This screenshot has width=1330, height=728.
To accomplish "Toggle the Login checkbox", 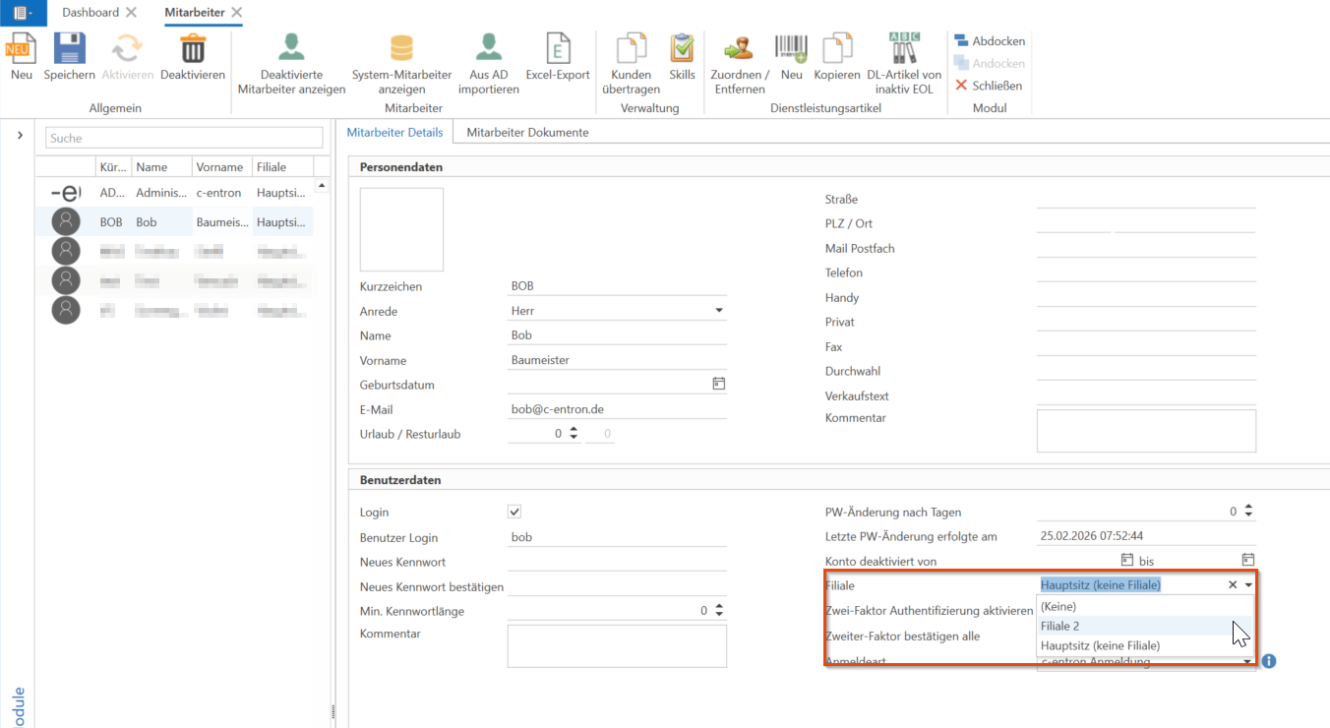I will pyautogui.click(x=514, y=512).
